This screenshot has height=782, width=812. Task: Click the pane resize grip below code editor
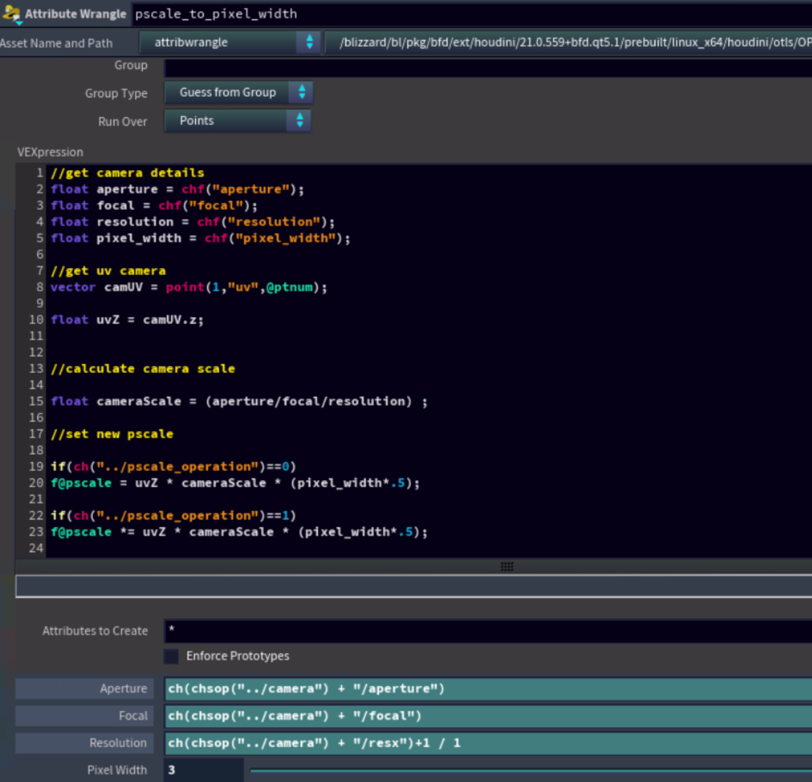pyautogui.click(x=506, y=566)
